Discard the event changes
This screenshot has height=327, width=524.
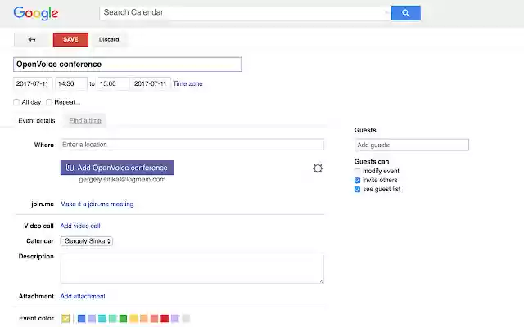coord(109,39)
